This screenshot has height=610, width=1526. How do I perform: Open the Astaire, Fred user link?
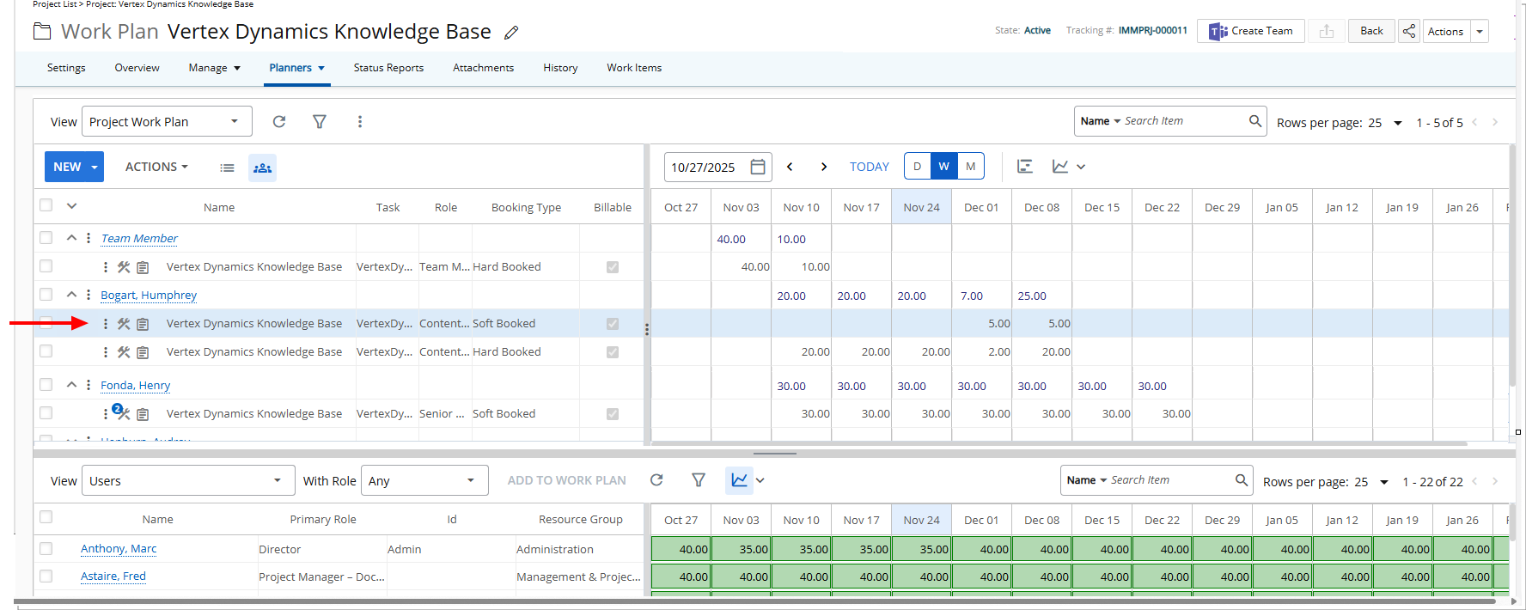113,576
